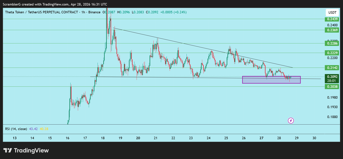Image resolution: width=343 pixels, height=159 pixels.
Task: Click date 25 on the time axis
Action: point(226,138)
